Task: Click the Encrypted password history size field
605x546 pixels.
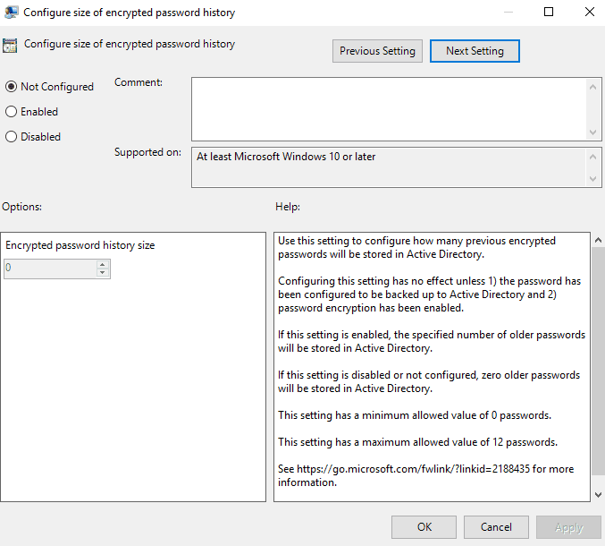Action: pyautogui.click(x=49, y=269)
